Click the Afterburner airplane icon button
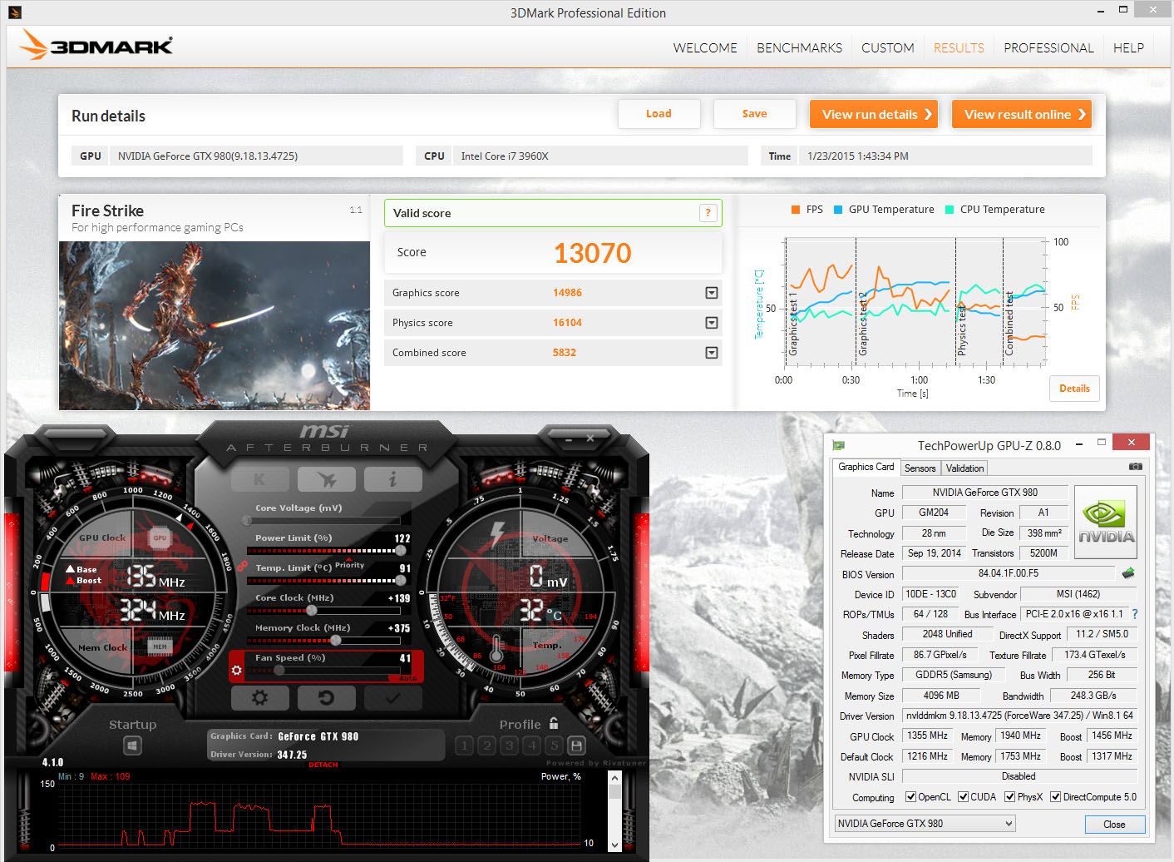 click(x=326, y=479)
